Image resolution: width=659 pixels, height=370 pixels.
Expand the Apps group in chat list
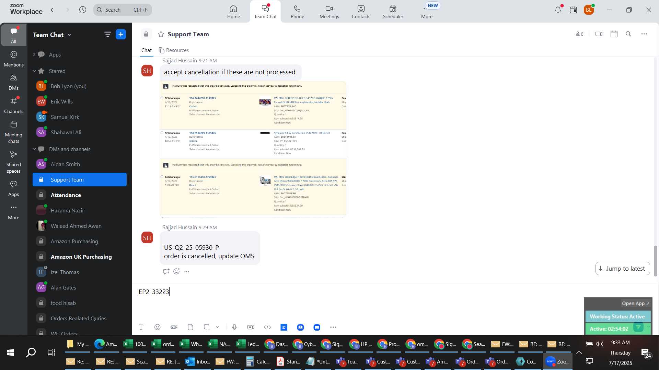[x=34, y=54]
